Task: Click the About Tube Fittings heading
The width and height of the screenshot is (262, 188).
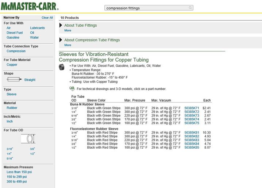Action: (81, 26)
